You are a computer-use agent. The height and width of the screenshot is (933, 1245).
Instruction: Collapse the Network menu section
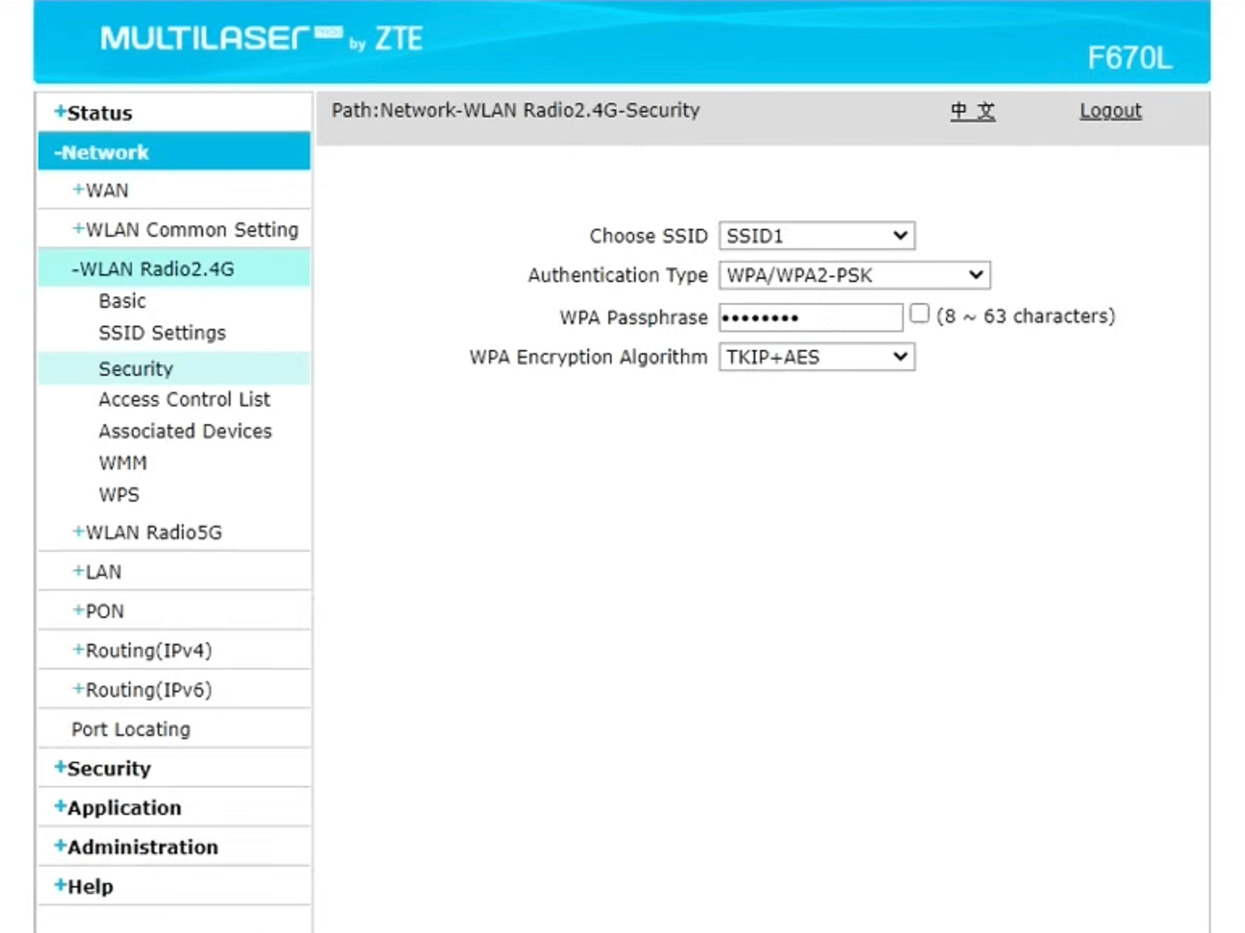click(x=101, y=153)
